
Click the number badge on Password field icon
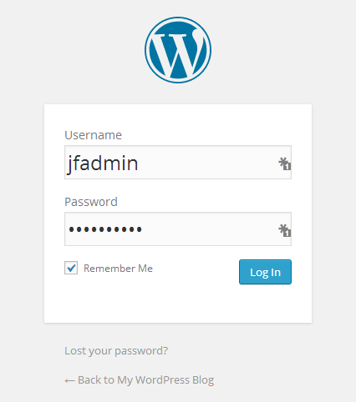pos(287,233)
